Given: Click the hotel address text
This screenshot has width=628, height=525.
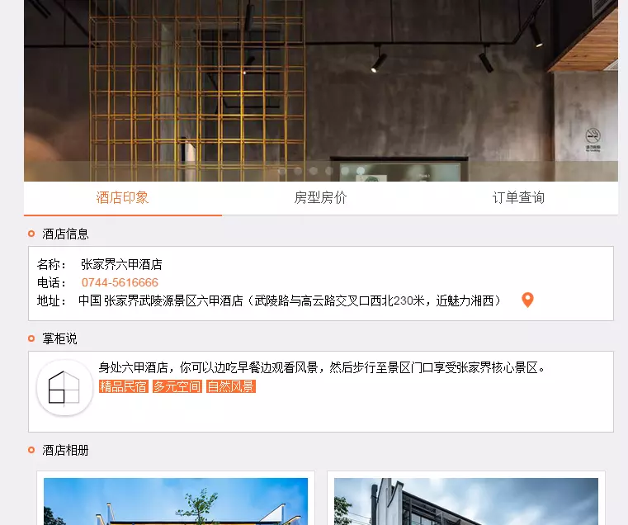Looking at the screenshot, I should pos(289,300).
